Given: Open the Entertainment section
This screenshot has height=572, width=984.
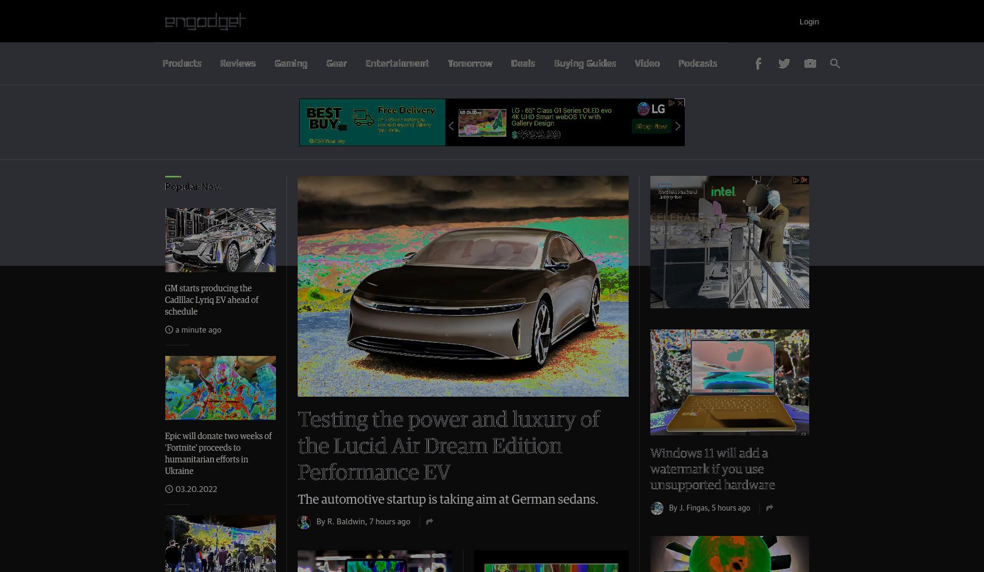Looking at the screenshot, I should 397,64.
